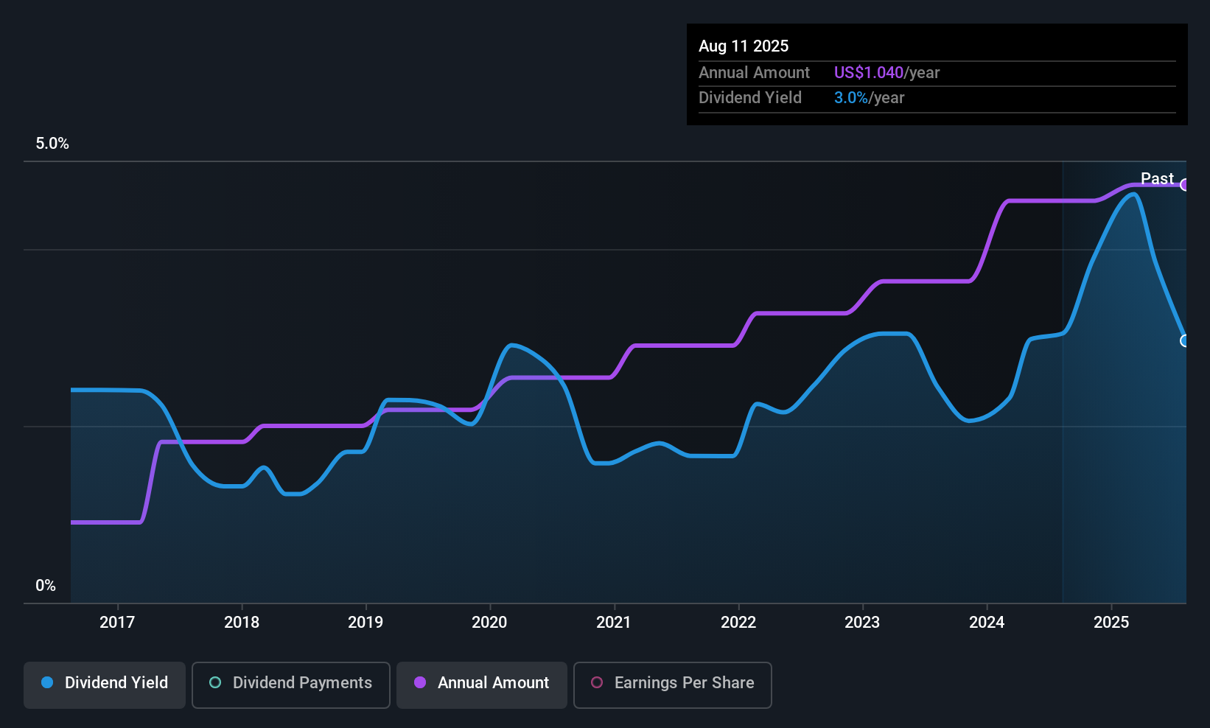Click the 2020 label on the x-axis
Screen dimensions: 1210x728
[489, 623]
